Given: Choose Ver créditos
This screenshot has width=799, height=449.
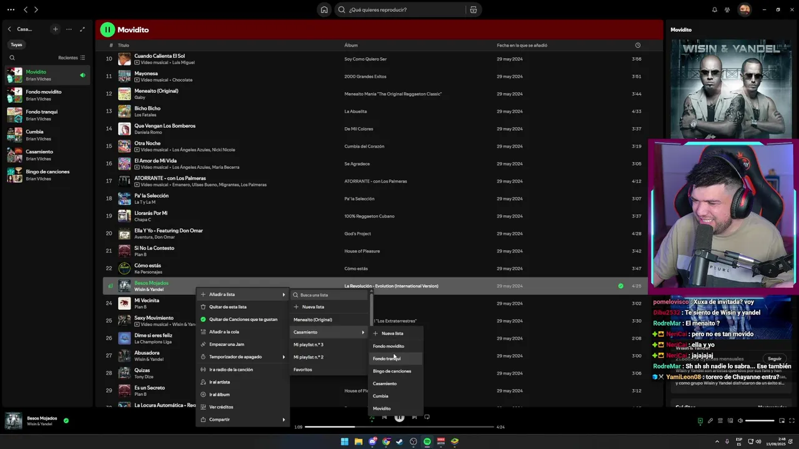Looking at the screenshot, I should [x=243, y=407].
